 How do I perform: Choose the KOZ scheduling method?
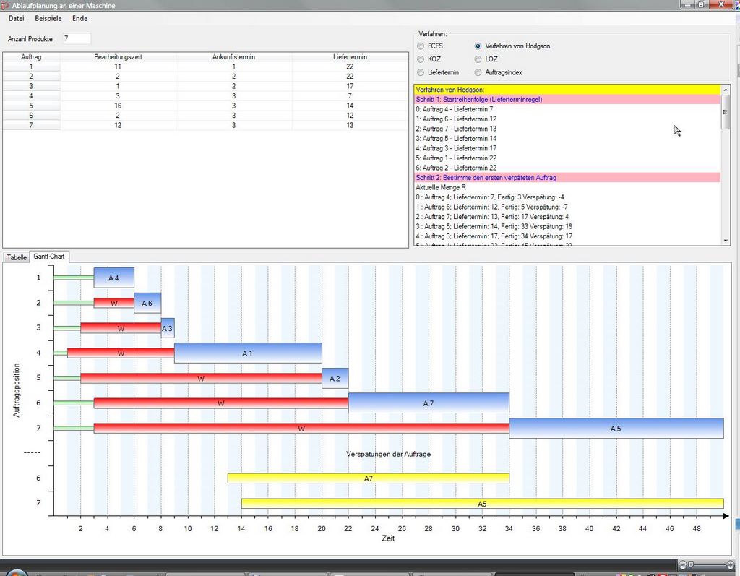pyautogui.click(x=421, y=59)
